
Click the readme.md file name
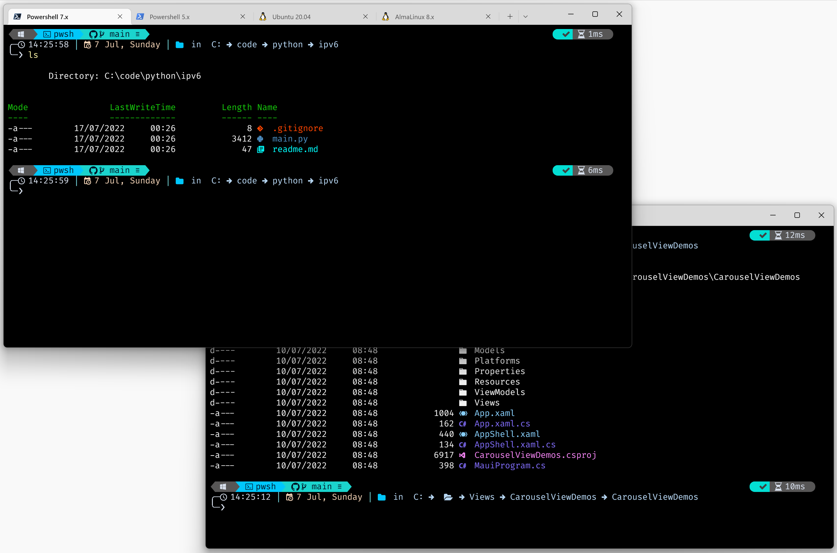click(295, 149)
